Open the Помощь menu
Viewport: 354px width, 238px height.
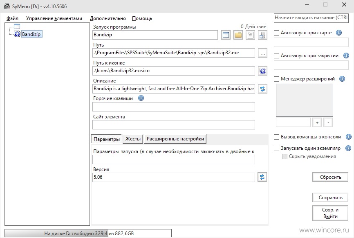tap(142, 18)
